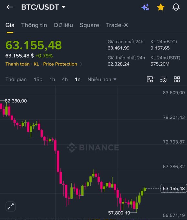Select the Thời gian chart interval
The image size is (187, 220).
point(16,80)
